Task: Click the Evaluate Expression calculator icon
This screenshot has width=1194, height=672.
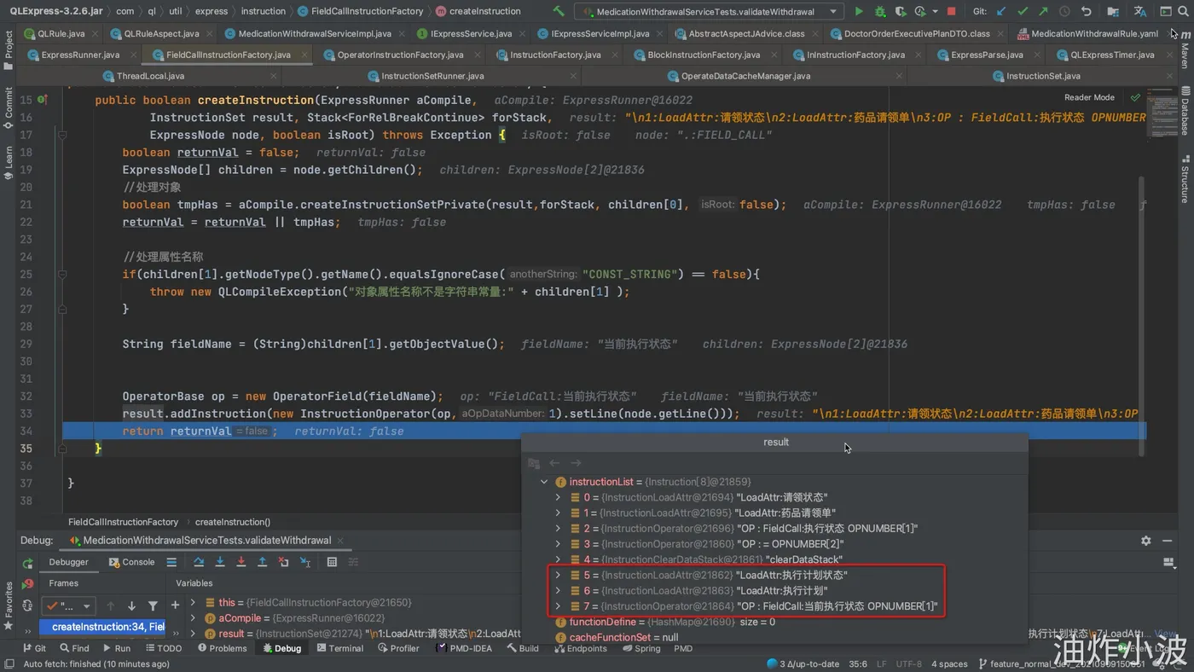Action: click(x=332, y=562)
